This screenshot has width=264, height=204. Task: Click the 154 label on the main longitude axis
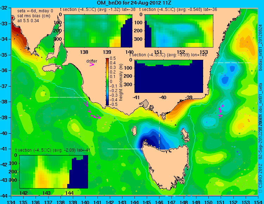[258, 202]
